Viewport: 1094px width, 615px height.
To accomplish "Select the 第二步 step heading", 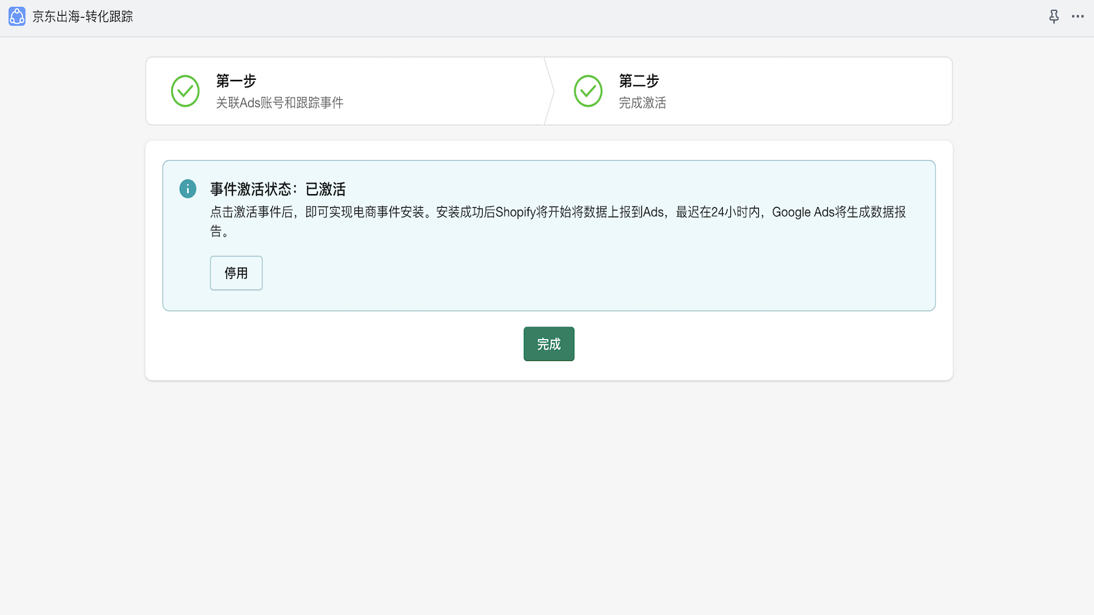I will [x=639, y=81].
